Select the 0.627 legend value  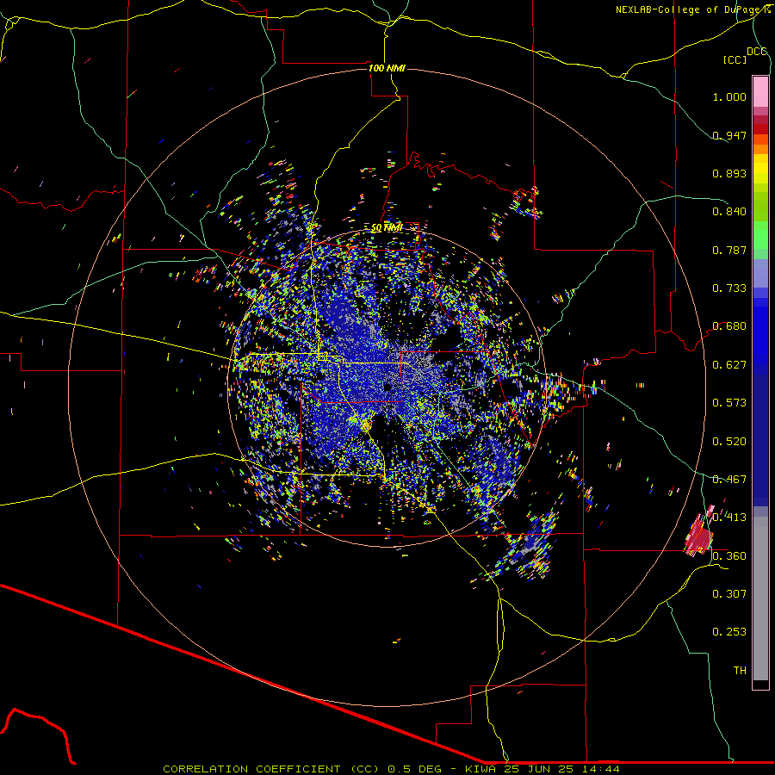point(729,365)
